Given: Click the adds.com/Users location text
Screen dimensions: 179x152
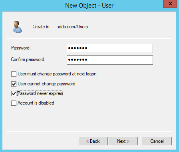Looking at the screenshot, I should 72,27.
